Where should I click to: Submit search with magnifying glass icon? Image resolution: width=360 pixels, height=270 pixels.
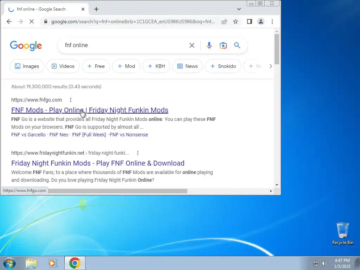[237, 45]
